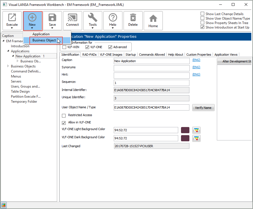
Task: Switch to the RAD-PADs tab
Action: tap(89, 55)
